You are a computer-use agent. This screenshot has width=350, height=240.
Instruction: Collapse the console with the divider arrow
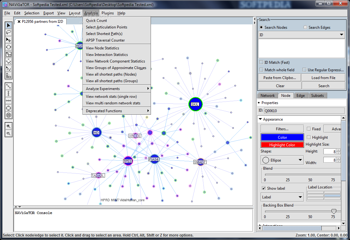click(x=20, y=207)
